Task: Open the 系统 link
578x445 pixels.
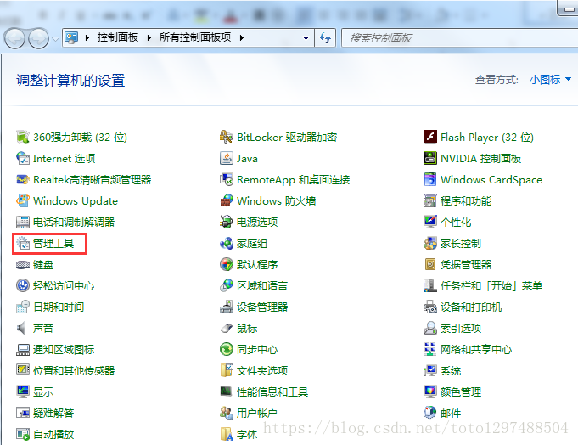Action: [451, 371]
